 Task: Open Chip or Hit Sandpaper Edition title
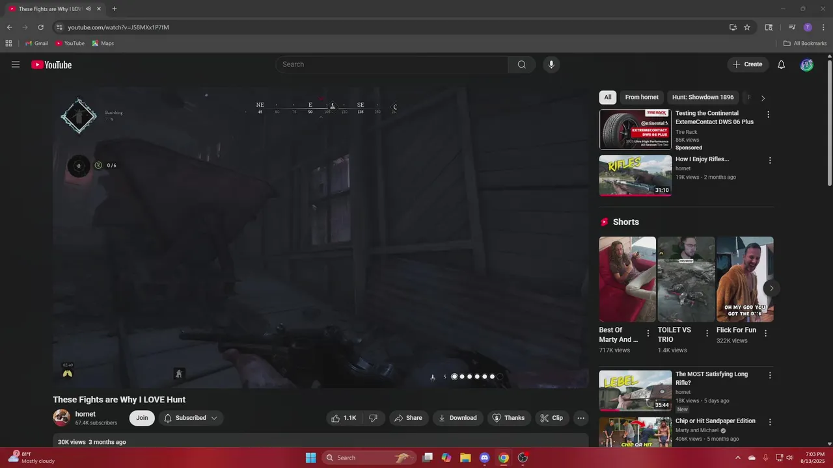click(715, 421)
